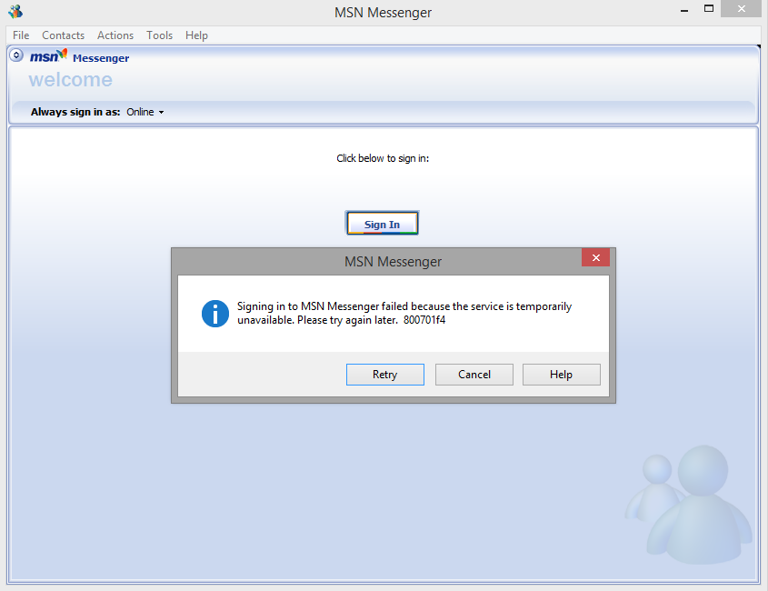Click the 'Always sign in as:' label

tap(75, 112)
